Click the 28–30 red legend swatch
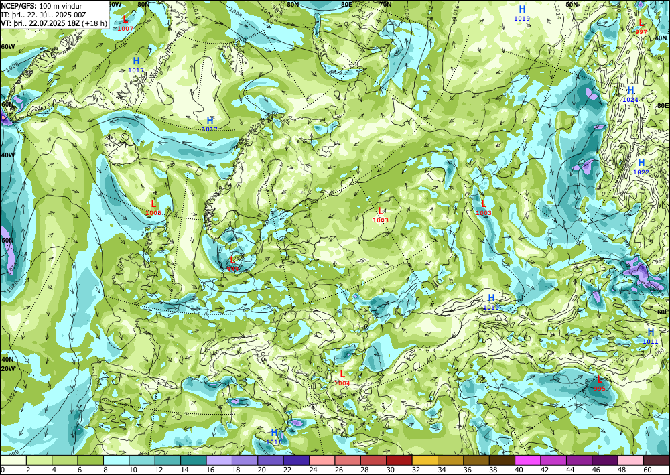Viewport: 670px width, 475px height. pos(373,460)
